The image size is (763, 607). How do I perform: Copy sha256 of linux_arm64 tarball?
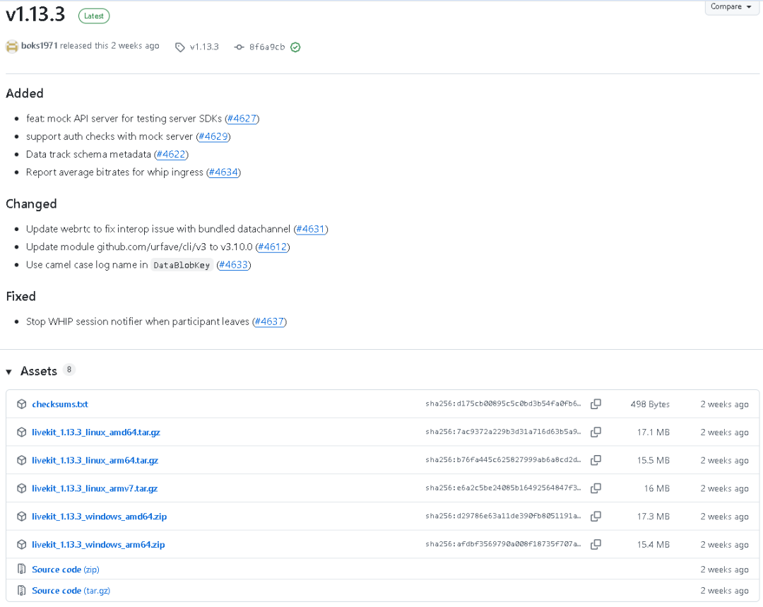click(x=596, y=460)
